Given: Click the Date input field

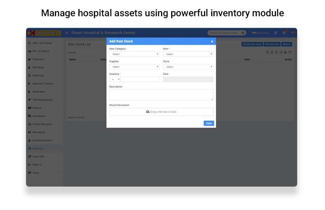Looking at the screenshot, I should pos(188,79).
